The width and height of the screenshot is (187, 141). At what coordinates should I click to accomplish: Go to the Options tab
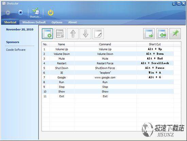coord(57,22)
